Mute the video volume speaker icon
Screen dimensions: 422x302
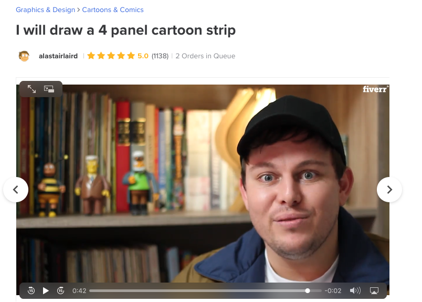coord(355,290)
